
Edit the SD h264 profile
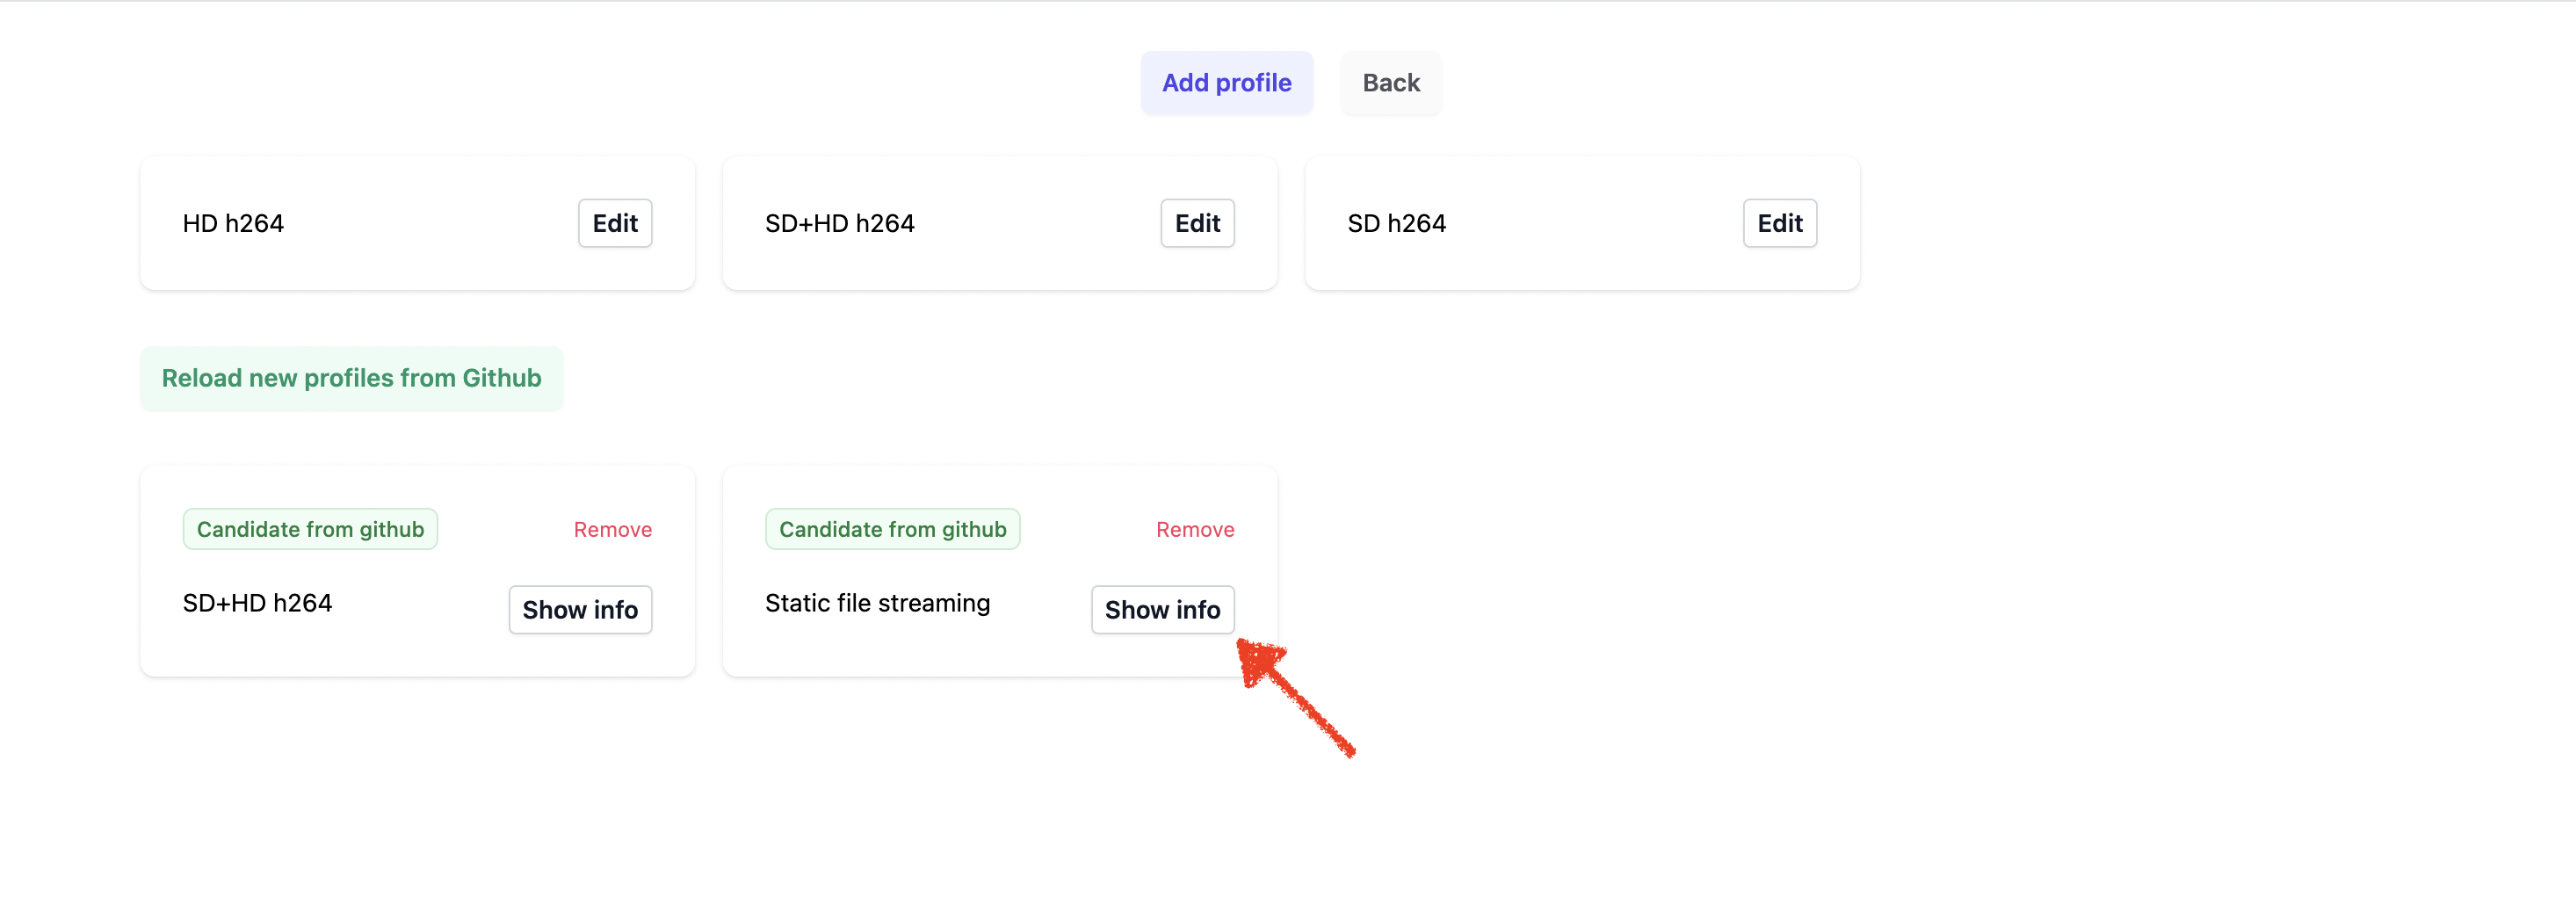pos(1779,223)
